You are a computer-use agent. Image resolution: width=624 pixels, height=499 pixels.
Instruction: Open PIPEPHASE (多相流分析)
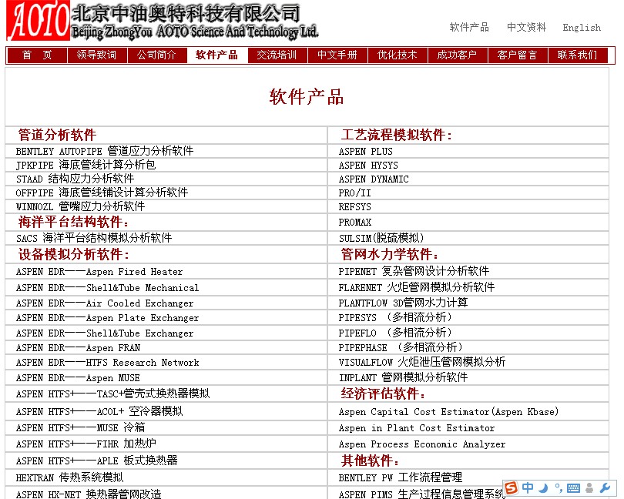tap(401, 347)
